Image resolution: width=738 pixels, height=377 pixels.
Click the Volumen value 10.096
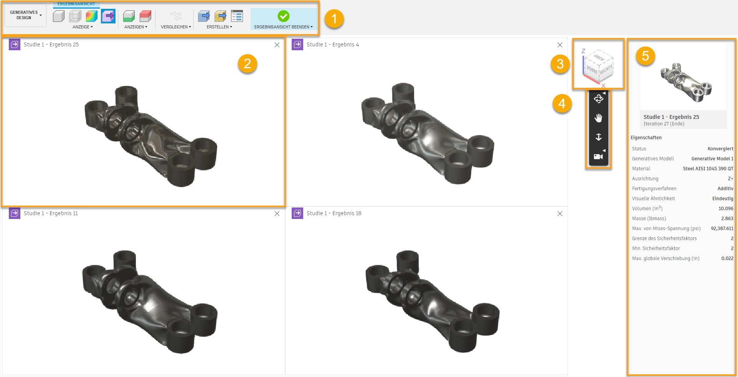(x=726, y=209)
